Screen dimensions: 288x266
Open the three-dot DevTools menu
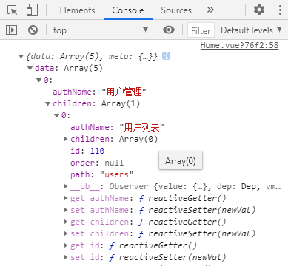(280, 10)
